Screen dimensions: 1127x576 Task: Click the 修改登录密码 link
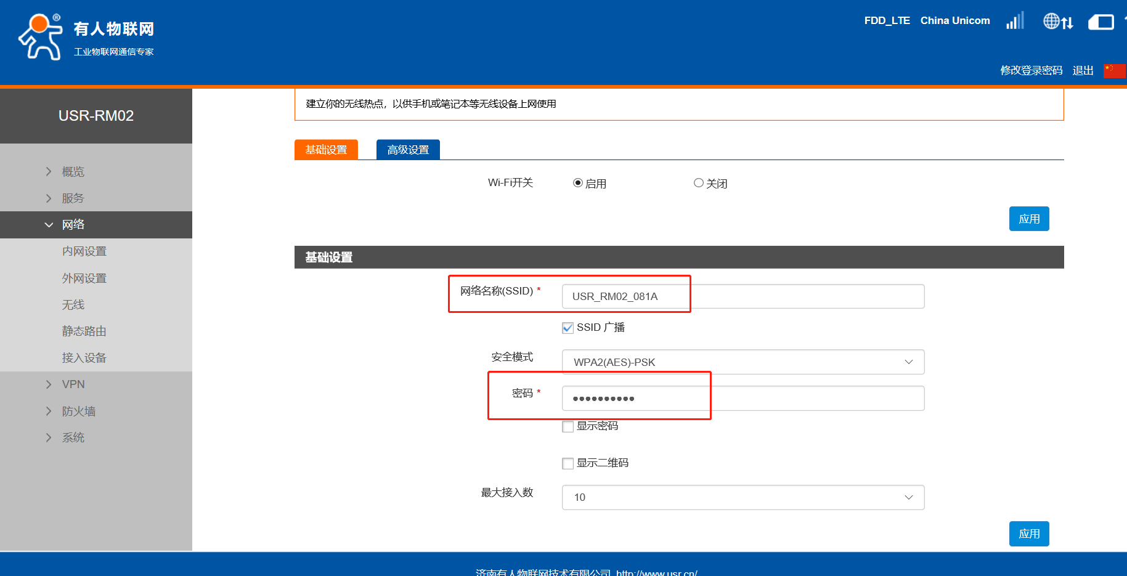pos(1031,71)
